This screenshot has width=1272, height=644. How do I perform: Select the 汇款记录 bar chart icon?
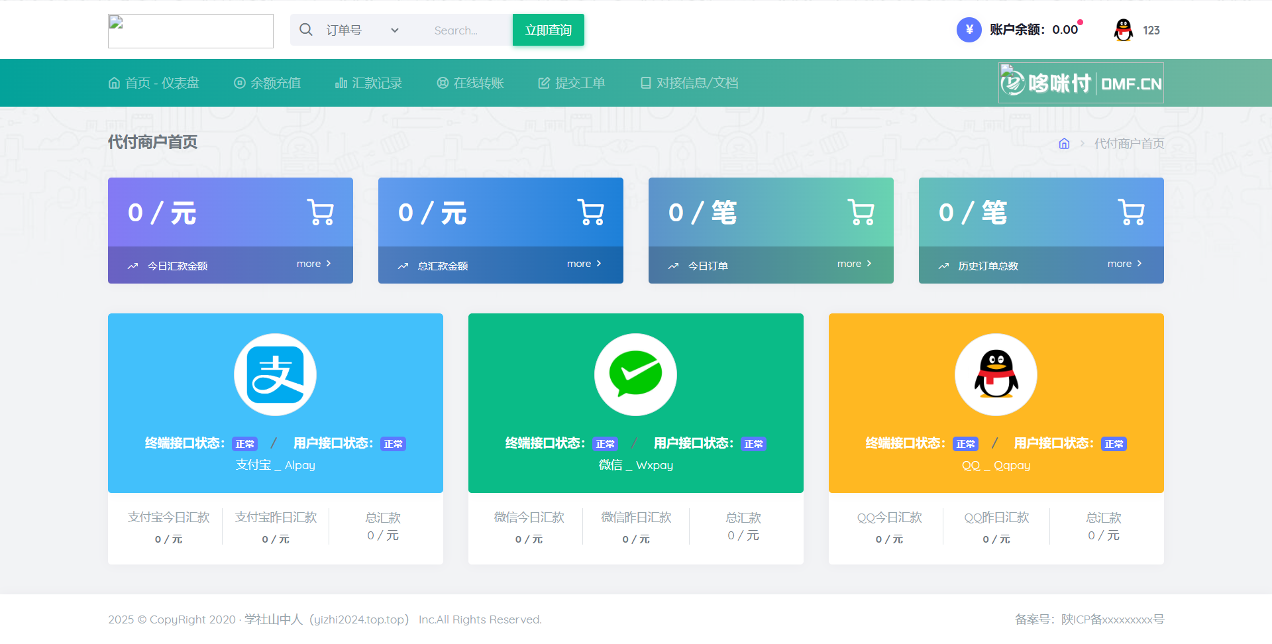coord(341,82)
